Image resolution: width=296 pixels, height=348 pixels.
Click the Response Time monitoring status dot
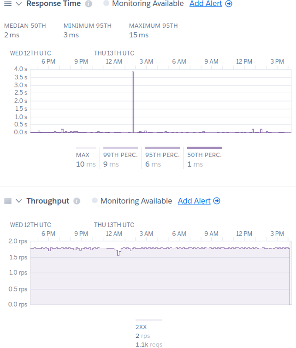click(x=106, y=3)
